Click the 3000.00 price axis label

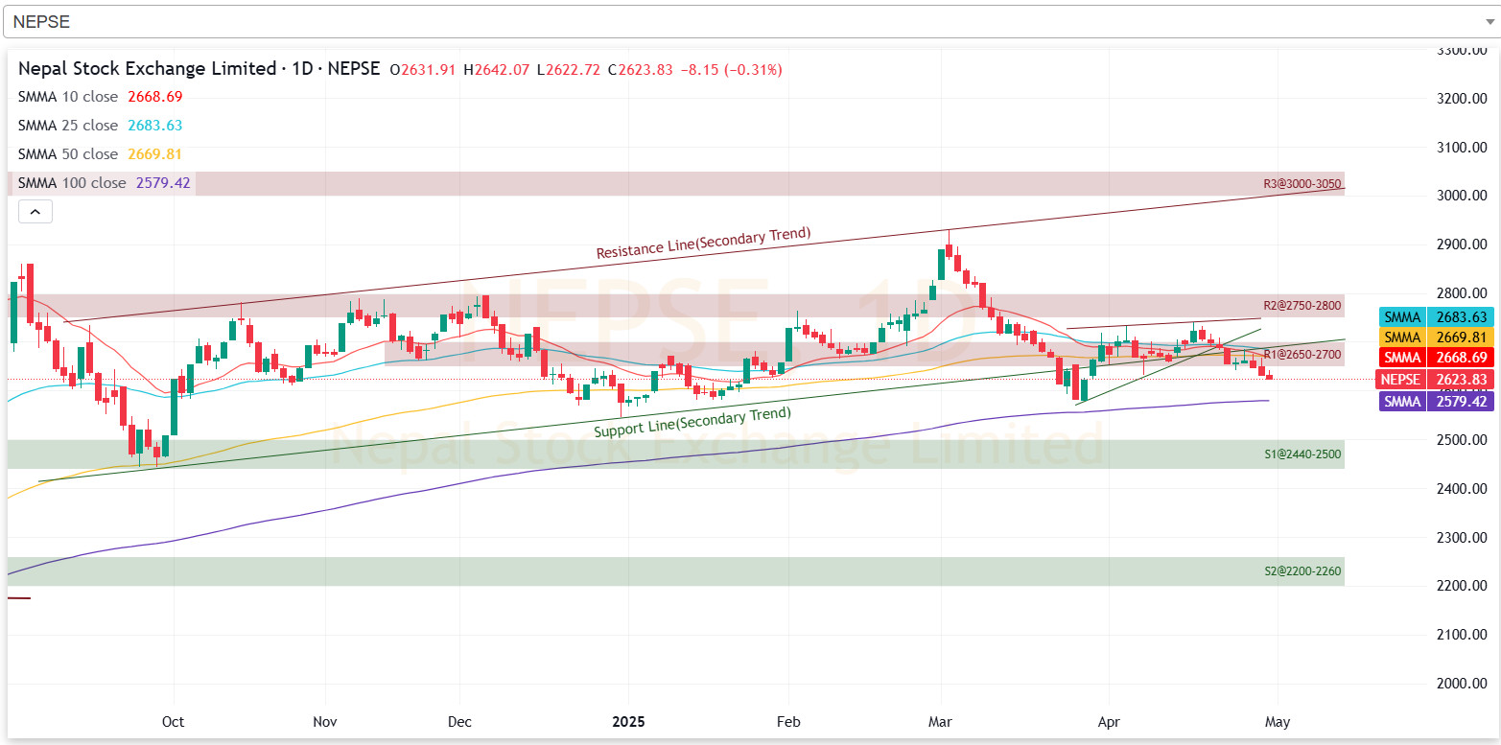point(1462,196)
